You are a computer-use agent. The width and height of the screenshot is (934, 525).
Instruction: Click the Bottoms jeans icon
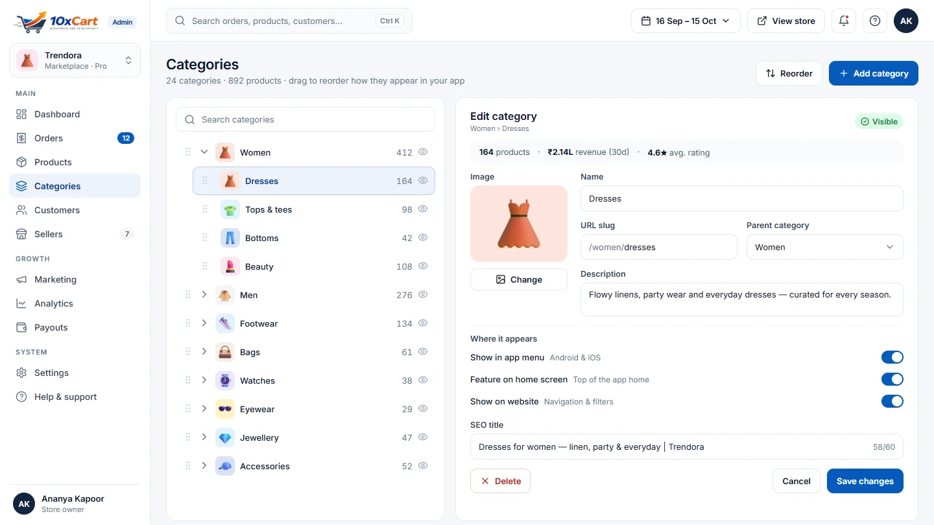point(230,238)
